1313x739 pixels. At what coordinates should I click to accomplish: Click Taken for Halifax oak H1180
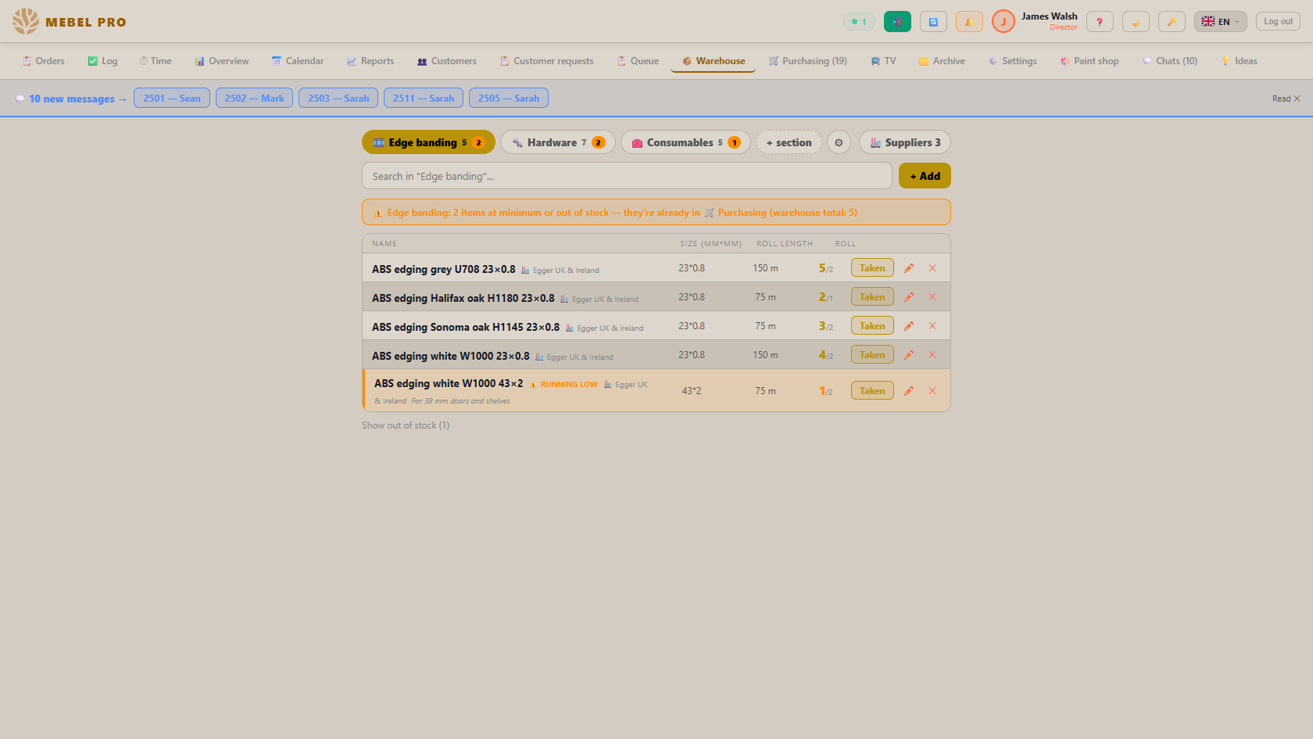(x=872, y=297)
